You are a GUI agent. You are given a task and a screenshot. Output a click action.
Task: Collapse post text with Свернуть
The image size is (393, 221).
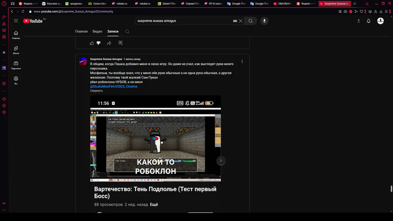point(97,91)
